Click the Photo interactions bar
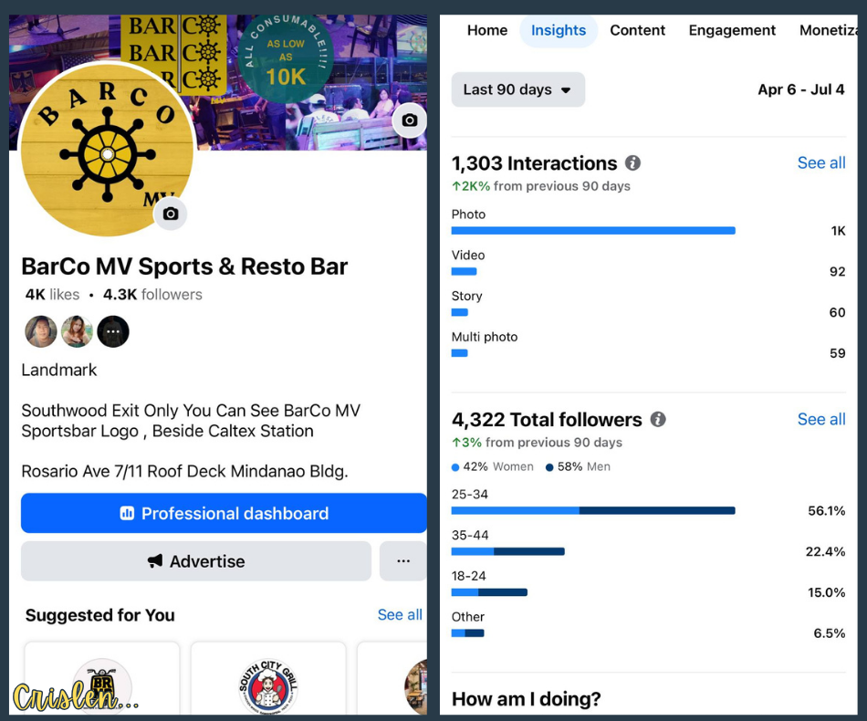Screen dimensions: 867x721 pos(593,231)
